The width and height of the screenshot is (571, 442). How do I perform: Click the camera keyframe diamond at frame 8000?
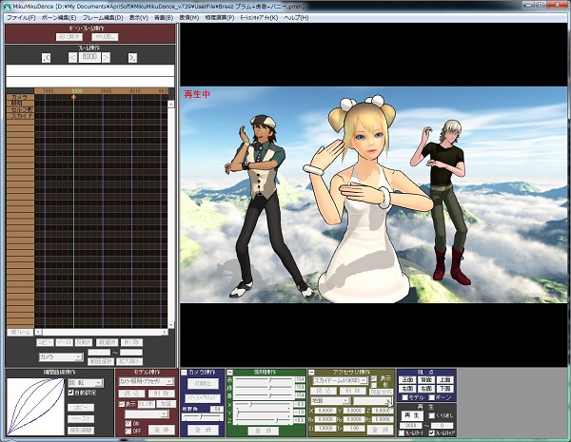pos(74,97)
